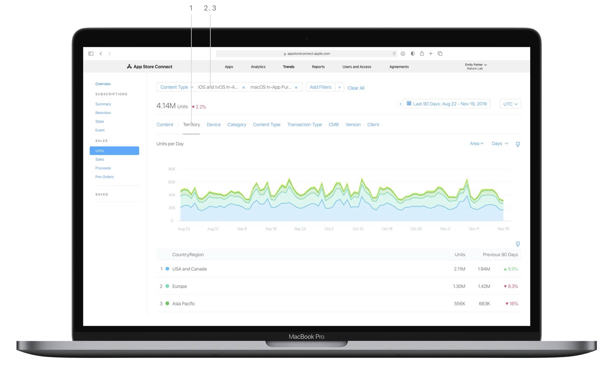The height and width of the screenshot is (374, 610).
Task: Click the Country/Region column header
Action: coord(188,255)
